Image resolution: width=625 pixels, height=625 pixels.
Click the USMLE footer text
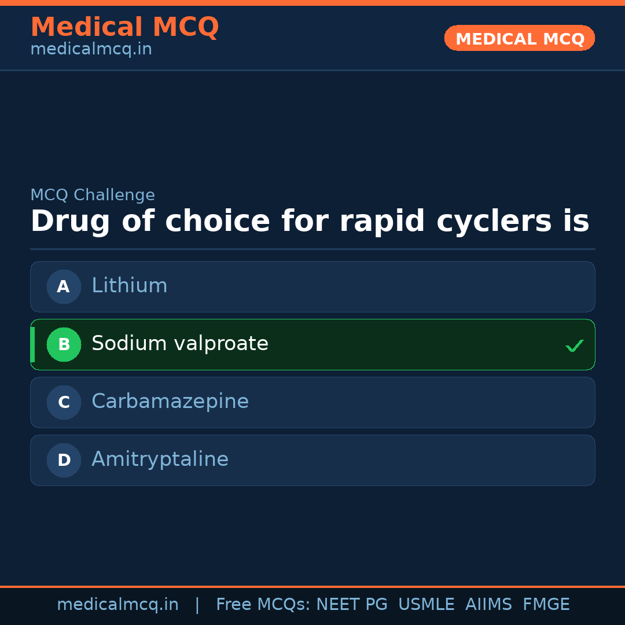coord(426,605)
